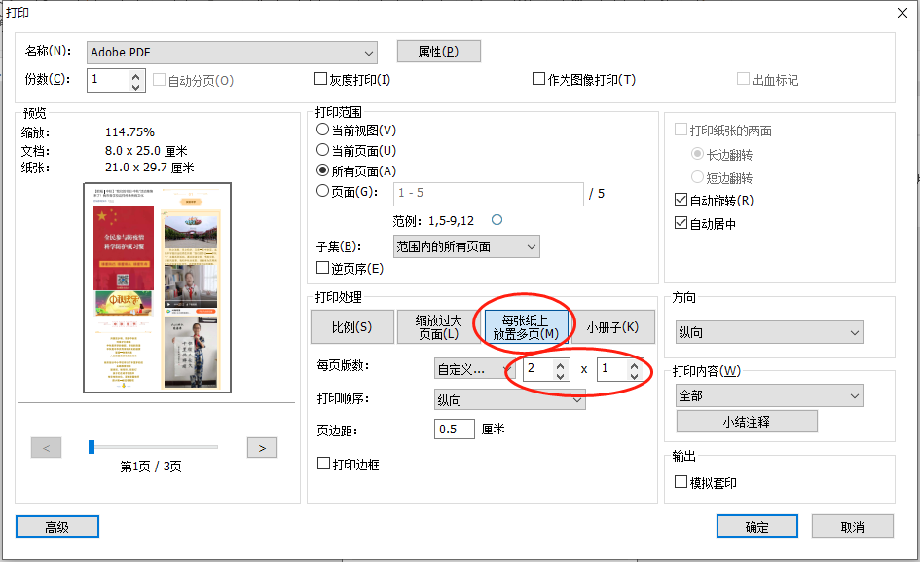Image resolution: width=920 pixels, height=562 pixels.
Task: Click the info icon beside page range example
Action: (x=497, y=220)
